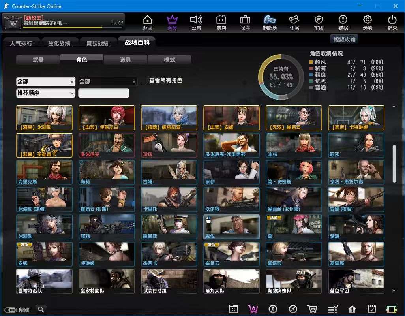The image size is (405, 316).
Task: Toggle the 查看所有角色 checkbox
Action: 144,81
